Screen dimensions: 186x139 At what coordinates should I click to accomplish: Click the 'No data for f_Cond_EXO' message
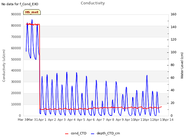pos(20,4)
